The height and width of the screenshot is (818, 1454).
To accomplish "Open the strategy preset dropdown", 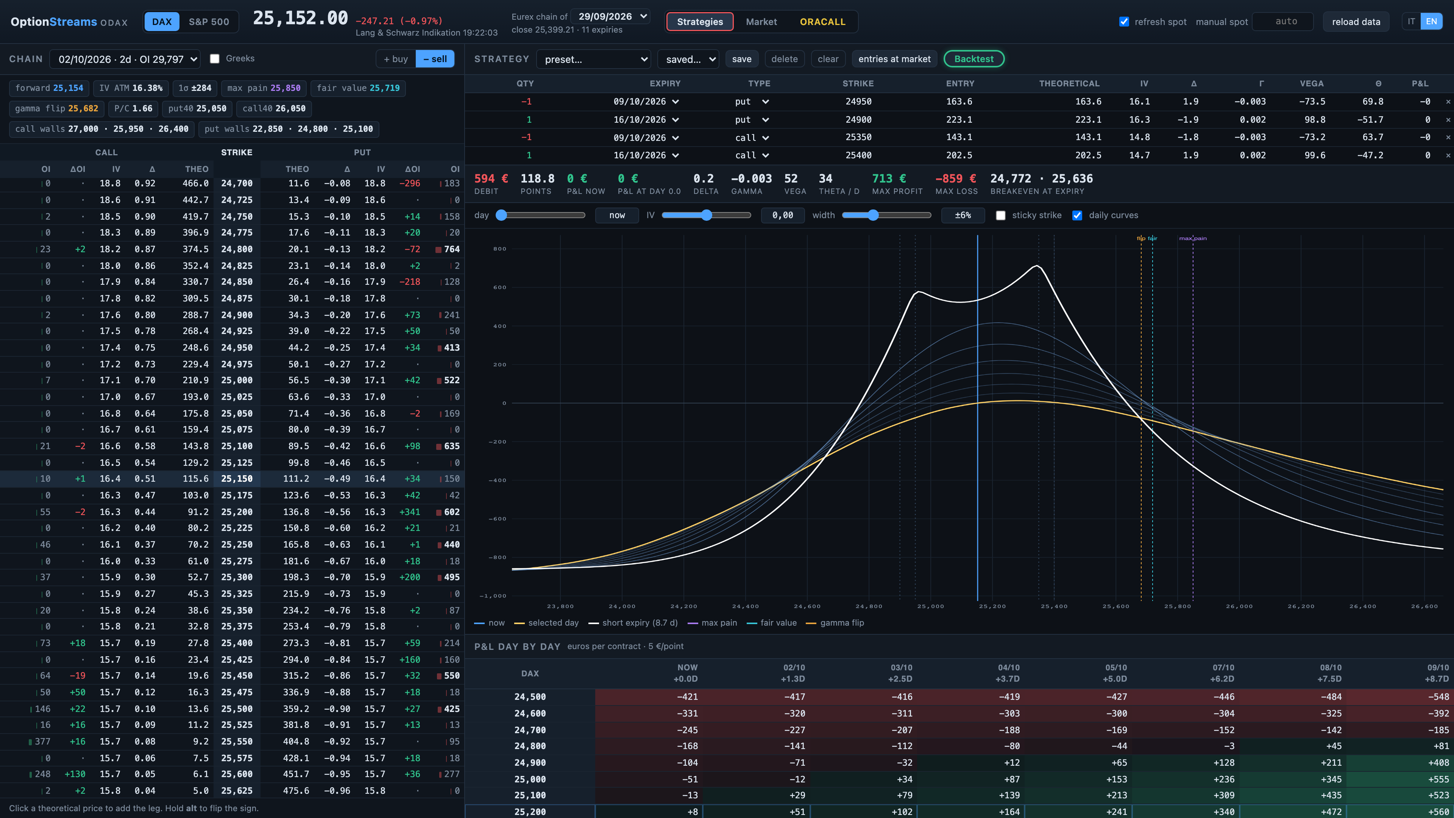I will [593, 59].
